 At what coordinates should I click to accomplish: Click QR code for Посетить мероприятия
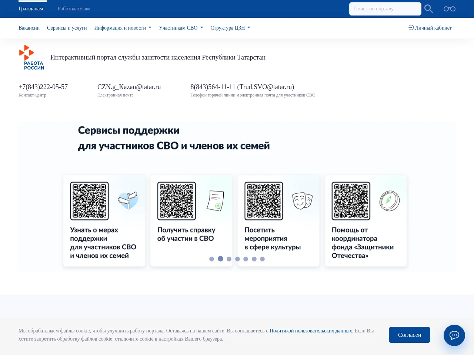click(x=264, y=201)
